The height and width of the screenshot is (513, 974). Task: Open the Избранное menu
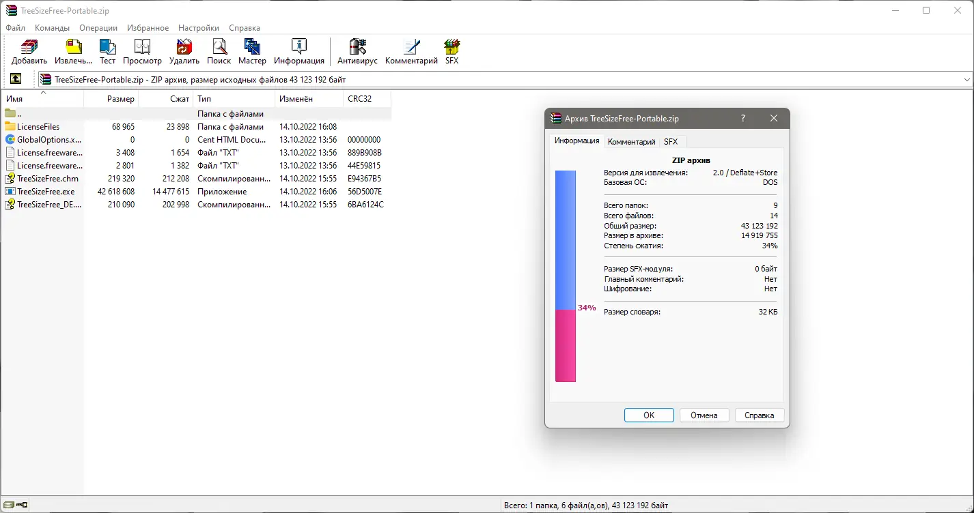(148, 28)
